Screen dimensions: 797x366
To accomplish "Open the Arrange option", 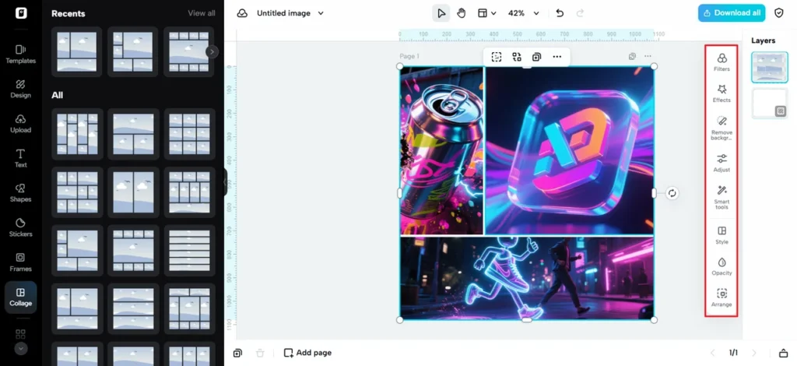I will coord(722,298).
